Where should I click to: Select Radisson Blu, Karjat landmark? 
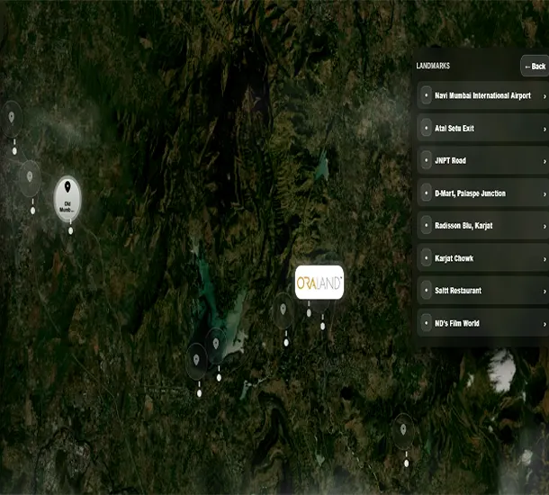pyautogui.click(x=482, y=225)
